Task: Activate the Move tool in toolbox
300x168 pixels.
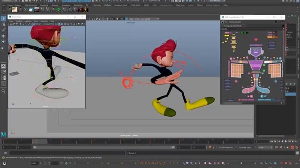Action: click(3, 35)
